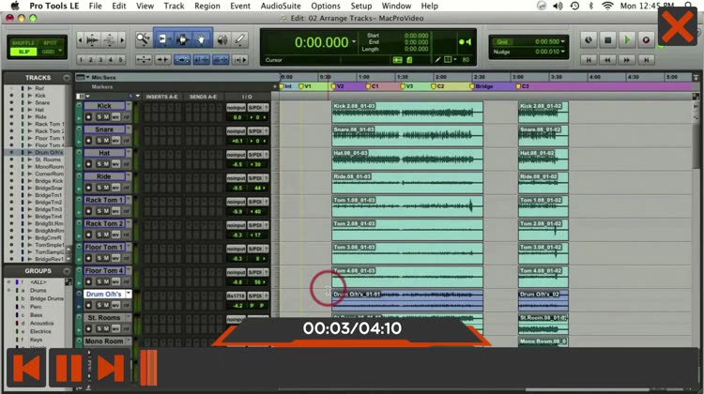The height and width of the screenshot is (394, 704).
Task: Record-enable the Hat track
Action: [89, 164]
